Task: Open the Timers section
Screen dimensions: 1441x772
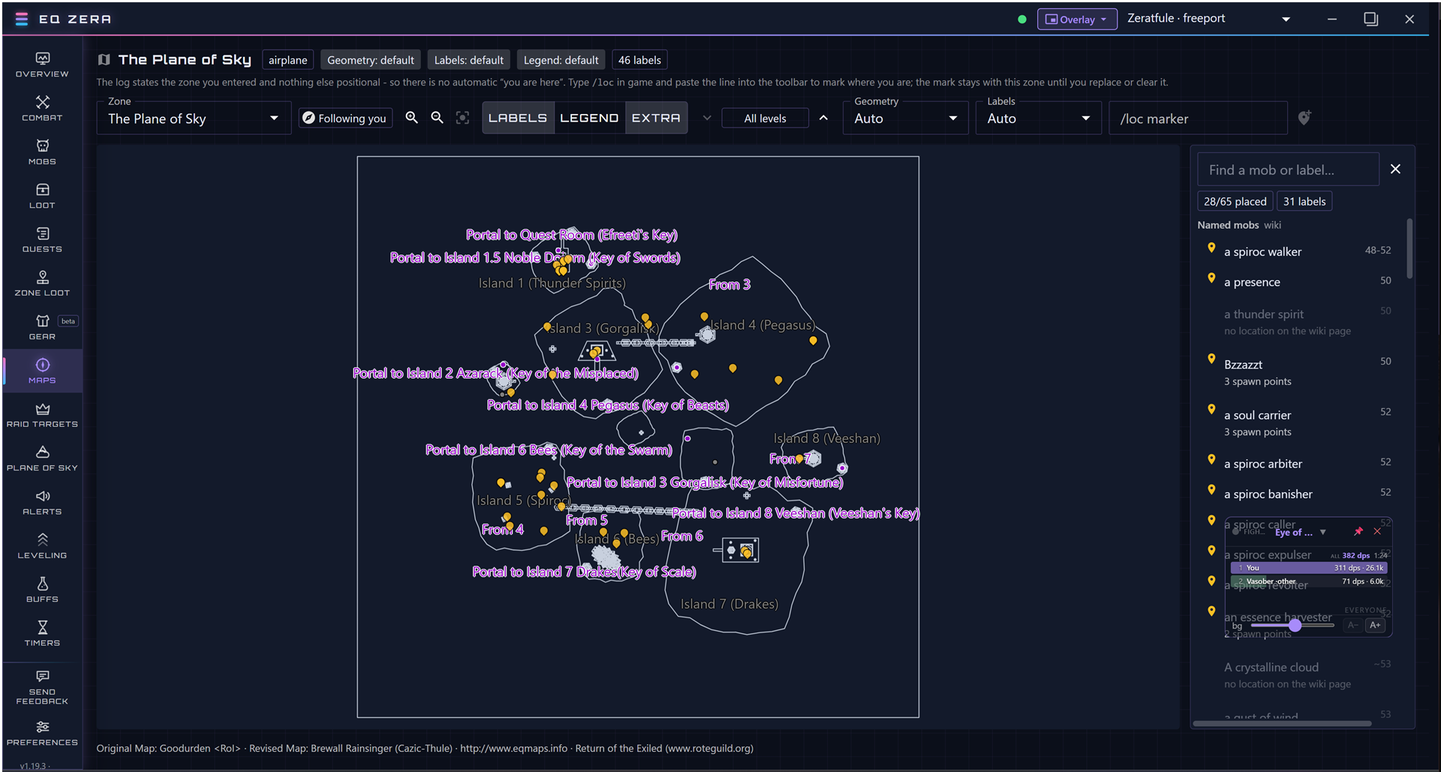Action: (x=42, y=634)
